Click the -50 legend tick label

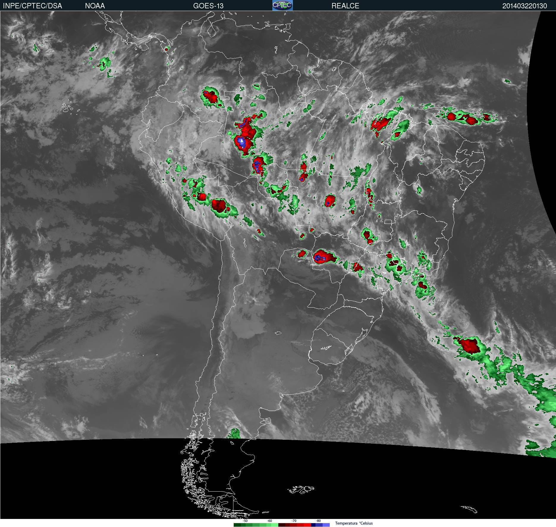(245, 521)
